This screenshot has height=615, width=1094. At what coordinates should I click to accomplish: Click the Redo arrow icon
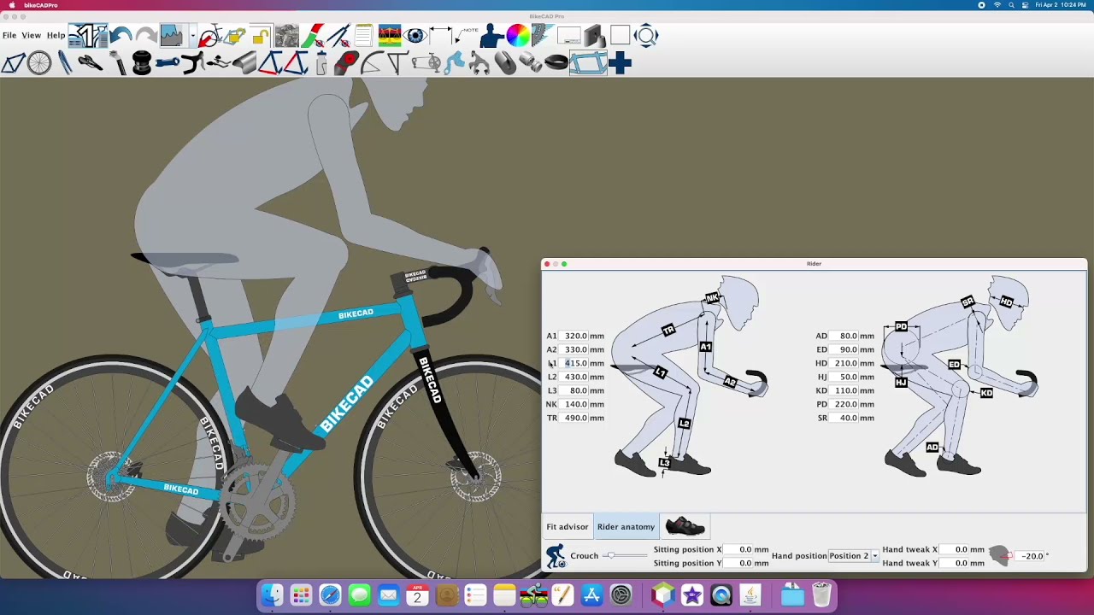pyautogui.click(x=146, y=36)
